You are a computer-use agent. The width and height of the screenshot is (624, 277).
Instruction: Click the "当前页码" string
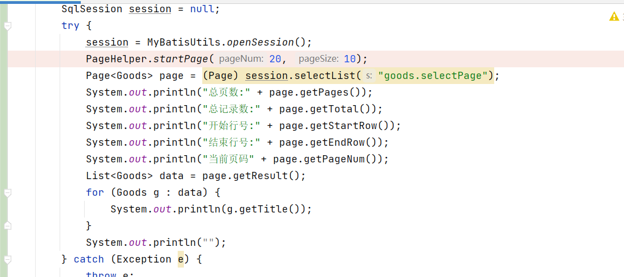click(x=228, y=160)
